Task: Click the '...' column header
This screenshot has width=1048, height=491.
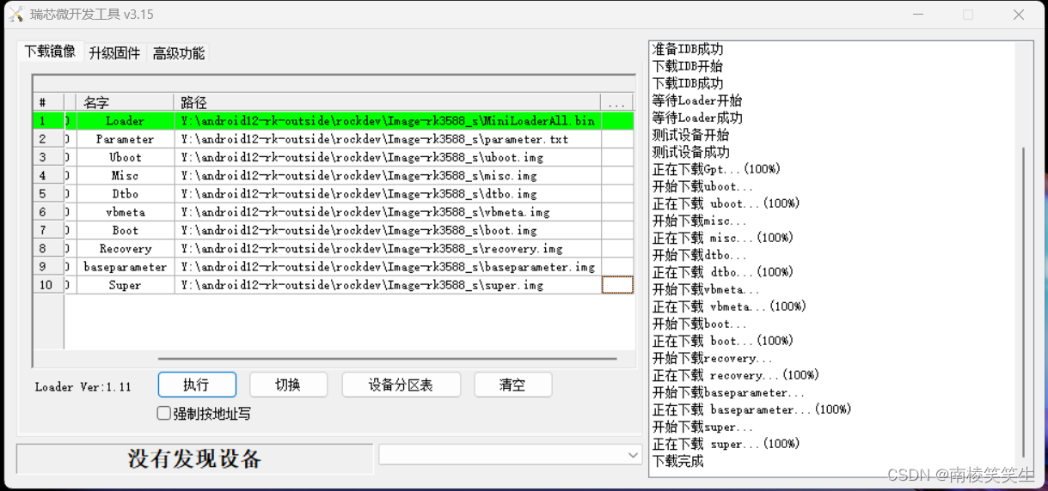Action: [x=617, y=102]
